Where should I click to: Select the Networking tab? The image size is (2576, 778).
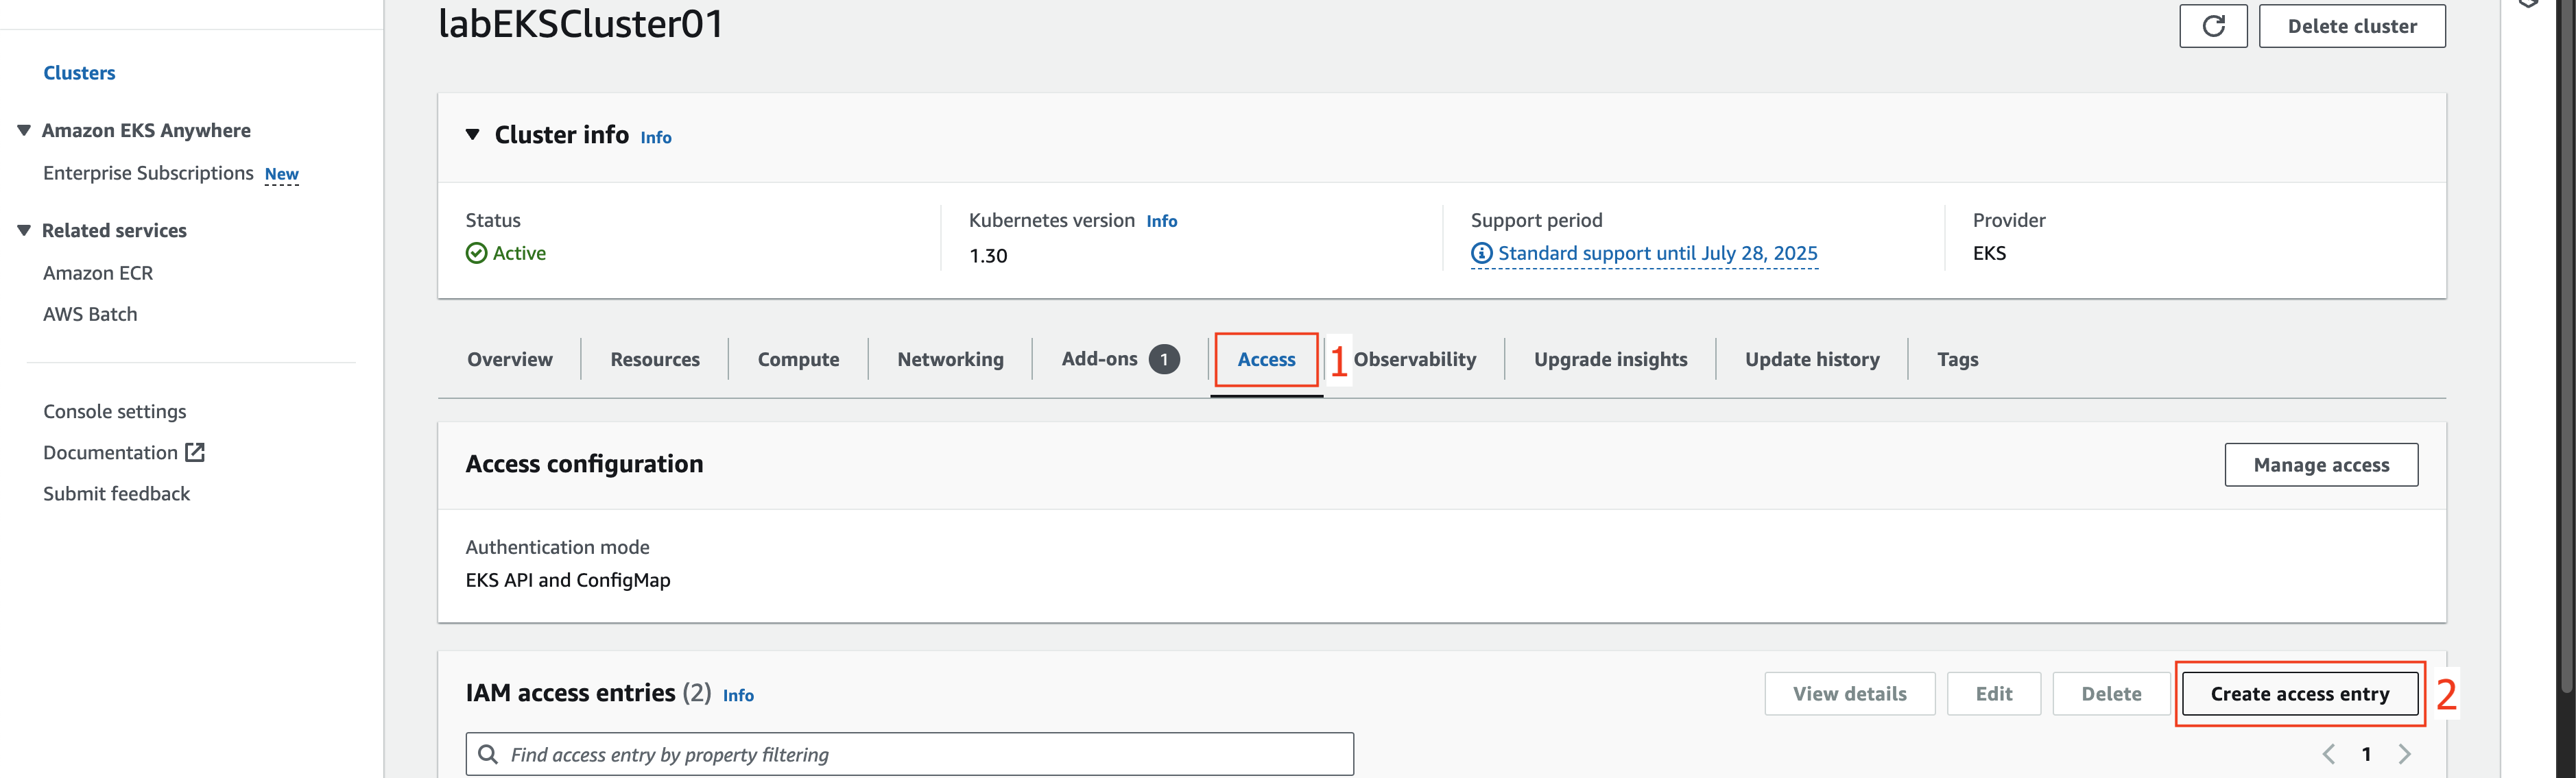[950, 359]
